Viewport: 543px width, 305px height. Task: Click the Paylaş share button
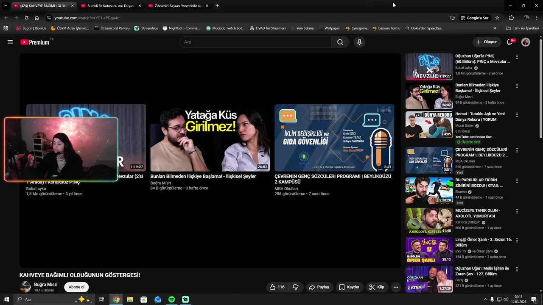(319, 287)
